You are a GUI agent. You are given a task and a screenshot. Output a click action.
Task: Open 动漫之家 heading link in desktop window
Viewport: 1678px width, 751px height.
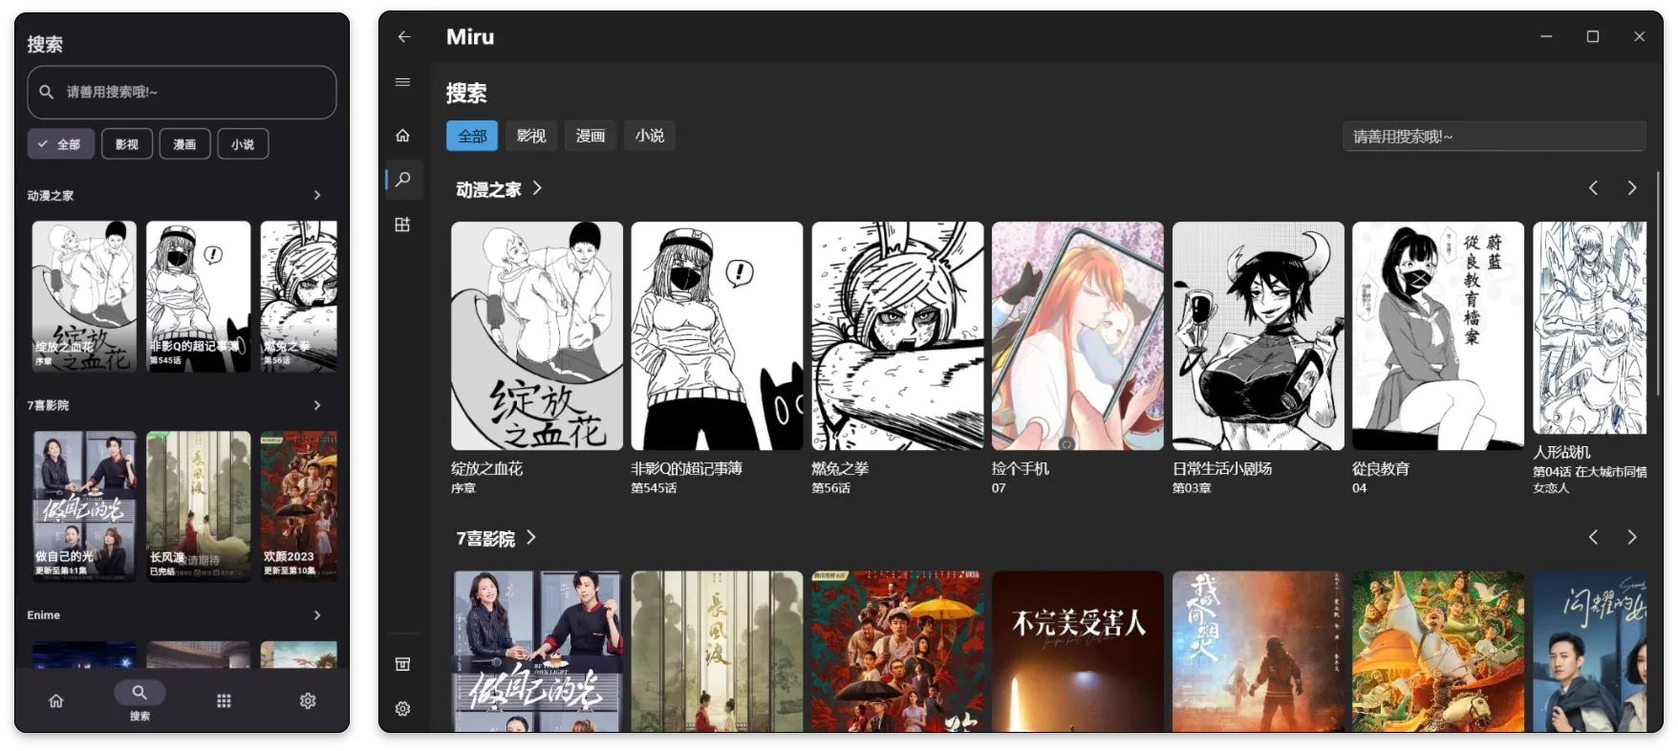click(498, 189)
